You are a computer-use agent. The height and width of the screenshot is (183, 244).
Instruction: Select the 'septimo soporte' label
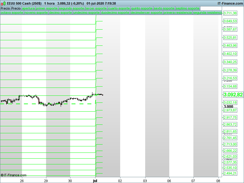[188, 9]
